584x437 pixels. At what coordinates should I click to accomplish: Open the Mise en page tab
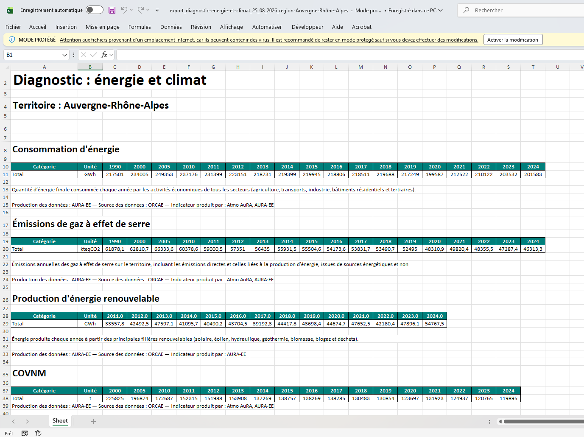[103, 27]
